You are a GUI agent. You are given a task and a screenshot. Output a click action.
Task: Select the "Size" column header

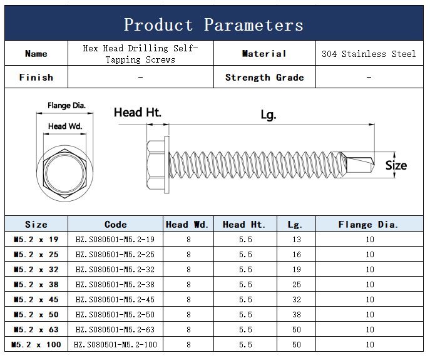(x=36, y=224)
